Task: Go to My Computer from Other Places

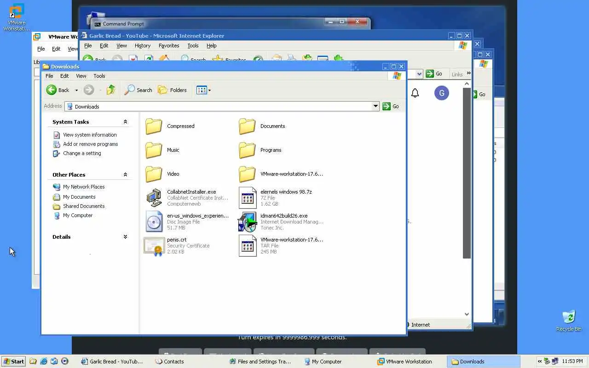Action: [73, 215]
